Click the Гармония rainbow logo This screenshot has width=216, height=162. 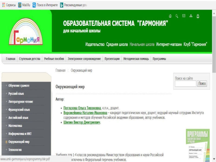pos(26,32)
